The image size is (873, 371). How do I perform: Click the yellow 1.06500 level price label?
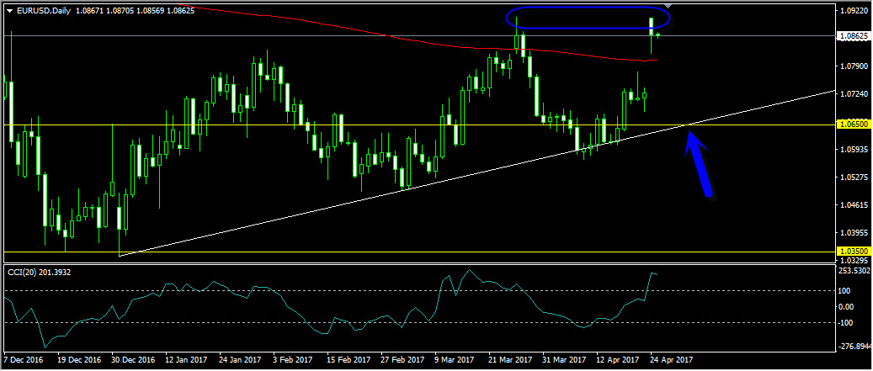[853, 125]
